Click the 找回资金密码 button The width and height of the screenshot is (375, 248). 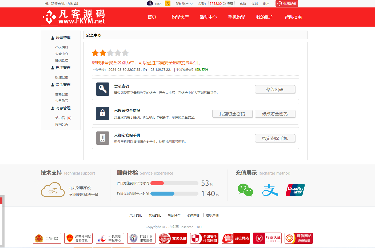coord(232,114)
